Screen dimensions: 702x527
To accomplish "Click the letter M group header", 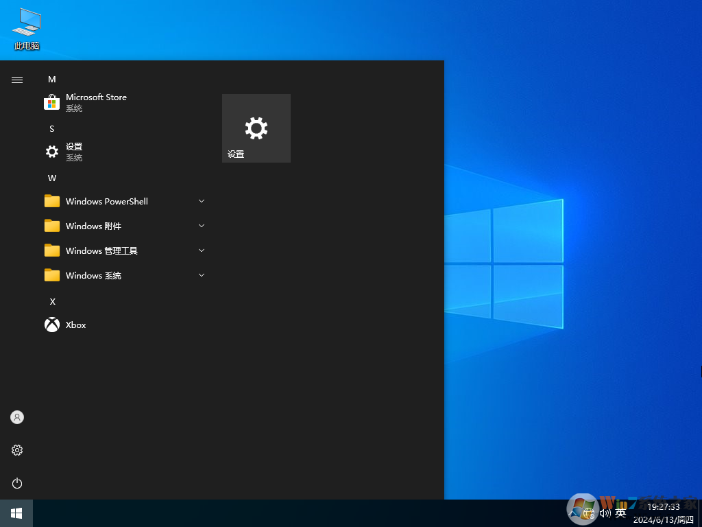I will 52,80.
